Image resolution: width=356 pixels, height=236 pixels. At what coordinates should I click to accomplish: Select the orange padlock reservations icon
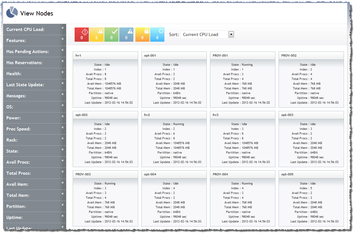[142, 34]
